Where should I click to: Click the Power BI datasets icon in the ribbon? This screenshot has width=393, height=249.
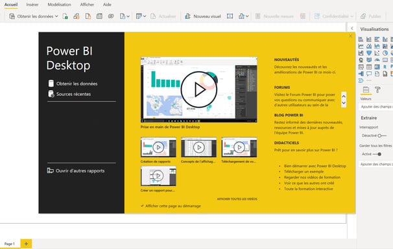pyautogui.click(x=77, y=16)
